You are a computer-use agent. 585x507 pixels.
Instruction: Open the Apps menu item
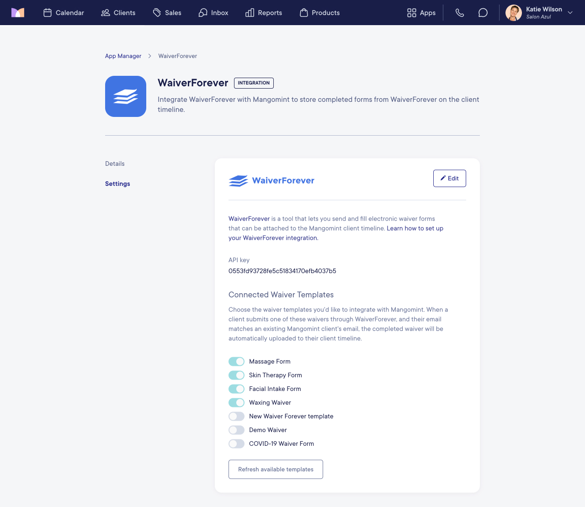point(421,13)
